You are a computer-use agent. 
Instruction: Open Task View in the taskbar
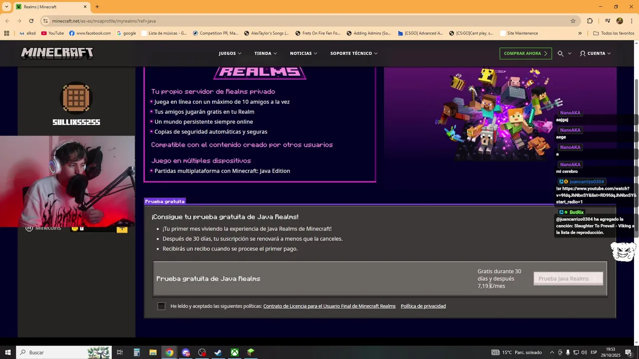(x=120, y=353)
